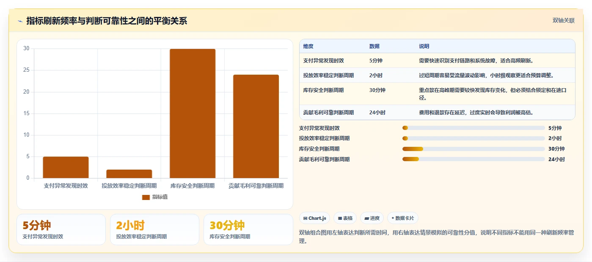Click table cell 支付异常发现时效
Image resolution: width=592 pixels, height=262 pixels.
pos(323,60)
